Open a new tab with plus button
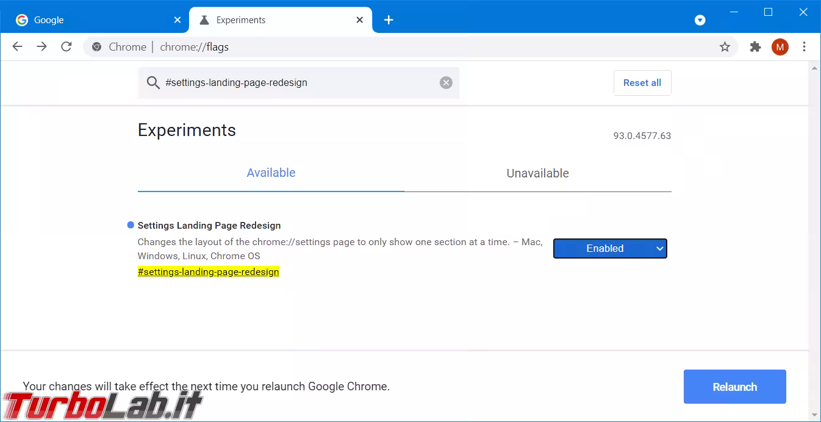Viewport: 821px width, 422px height. 389,20
